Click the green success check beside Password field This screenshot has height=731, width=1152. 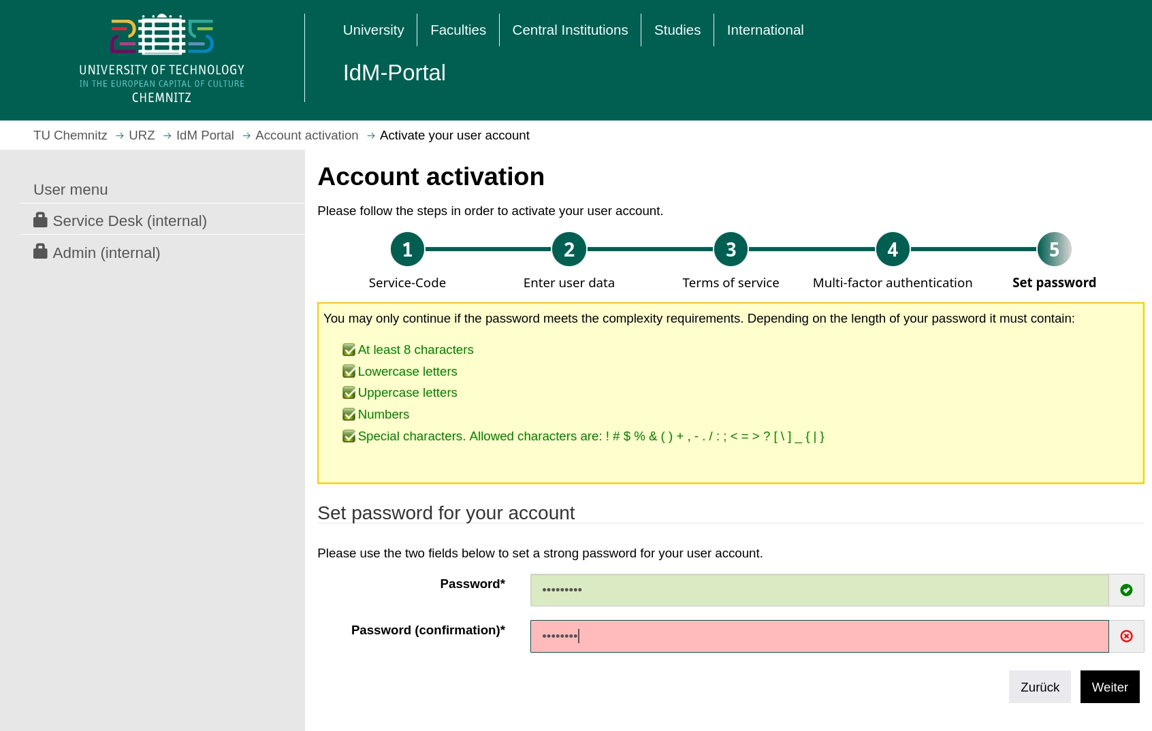click(x=1127, y=590)
